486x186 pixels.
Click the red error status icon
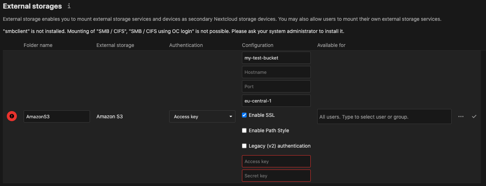click(12, 116)
